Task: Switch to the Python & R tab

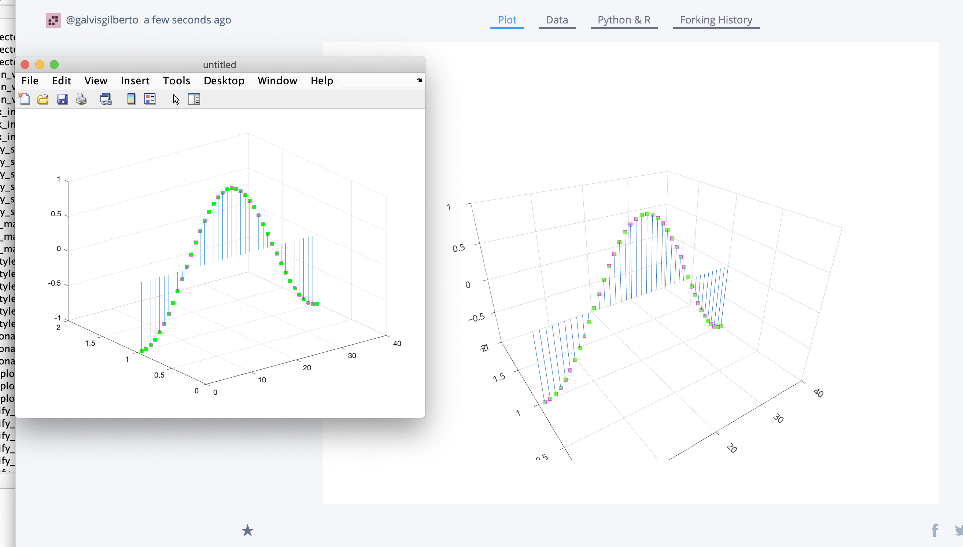Action: 624,20
